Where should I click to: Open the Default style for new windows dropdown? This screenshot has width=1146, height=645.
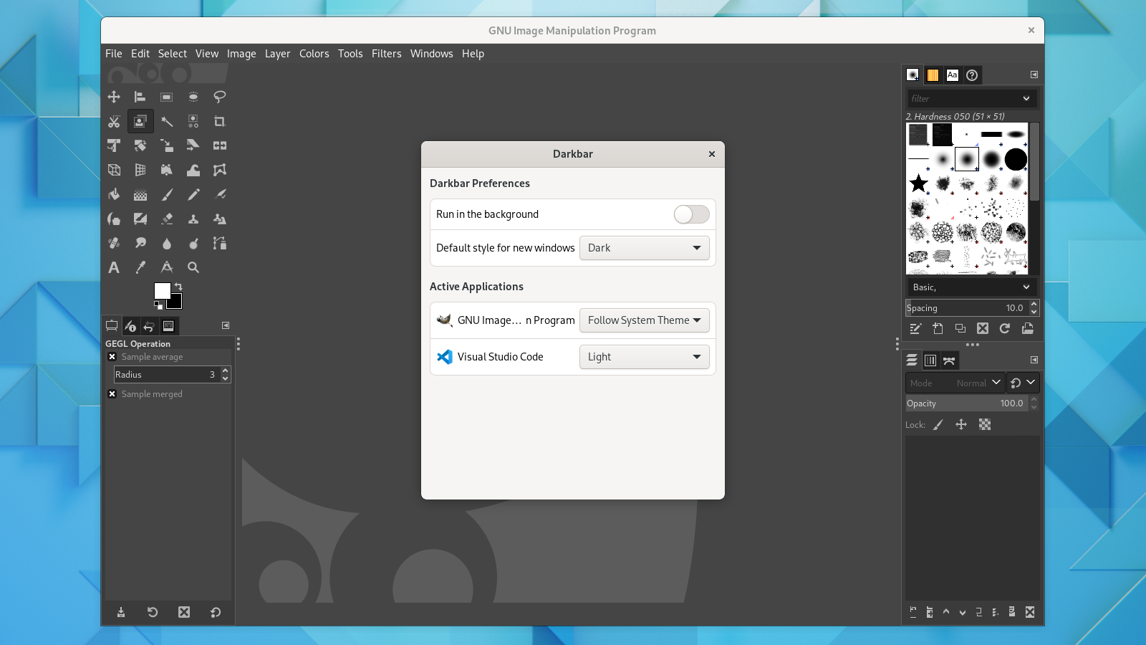pos(643,248)
